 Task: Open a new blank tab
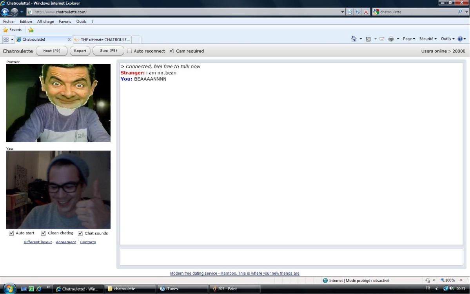coord(136,40)
